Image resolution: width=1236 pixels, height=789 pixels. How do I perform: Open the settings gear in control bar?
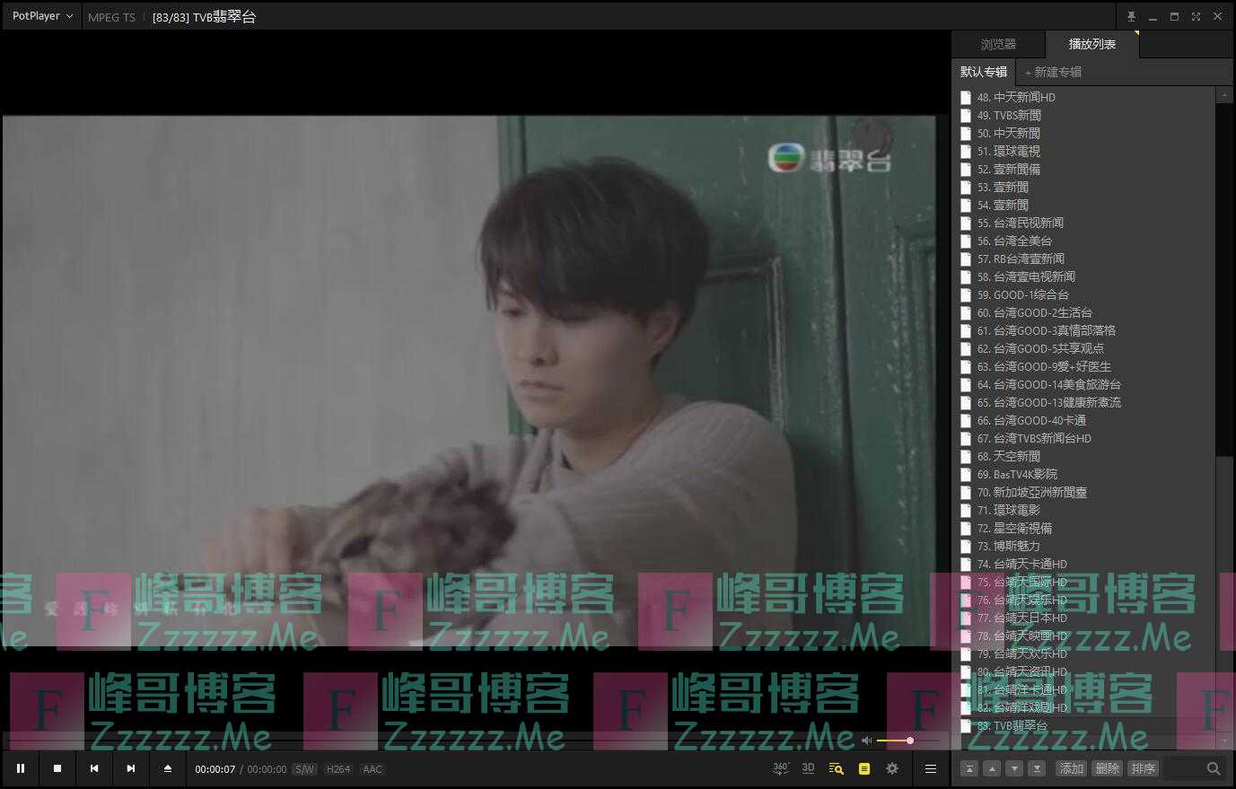[892, 768]
